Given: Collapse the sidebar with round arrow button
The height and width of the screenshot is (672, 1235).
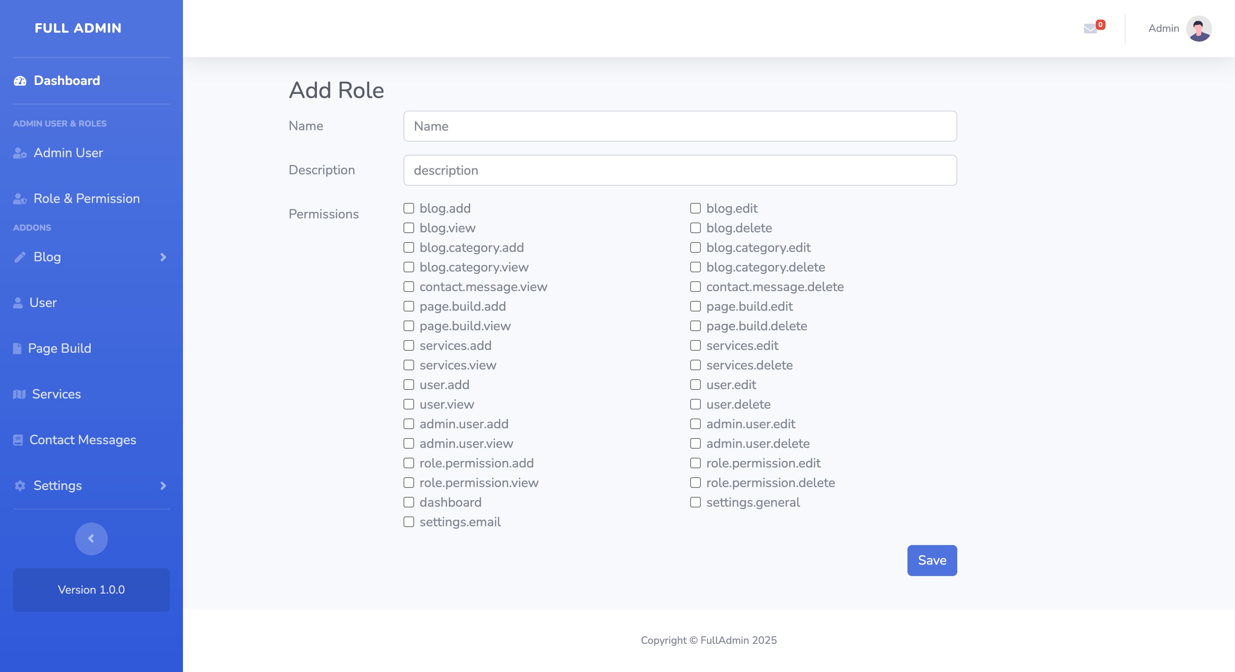Looking at the screenshot, I should click(x=91, y=539).
